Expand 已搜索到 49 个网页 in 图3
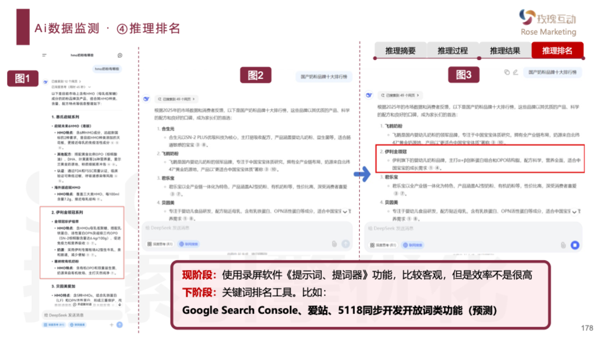Image resolution: width=600 pixels, height=337 pixels. point(400,96)
